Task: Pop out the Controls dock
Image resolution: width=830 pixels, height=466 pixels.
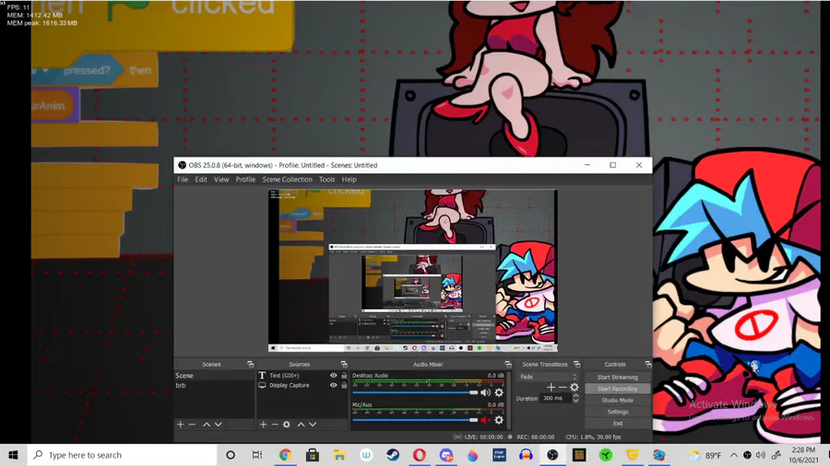Action: point(648,364)
